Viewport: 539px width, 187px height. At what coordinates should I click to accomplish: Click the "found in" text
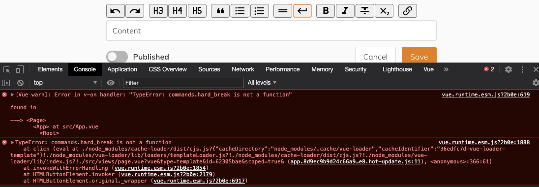pyautogui.click(x=24, y=107)
